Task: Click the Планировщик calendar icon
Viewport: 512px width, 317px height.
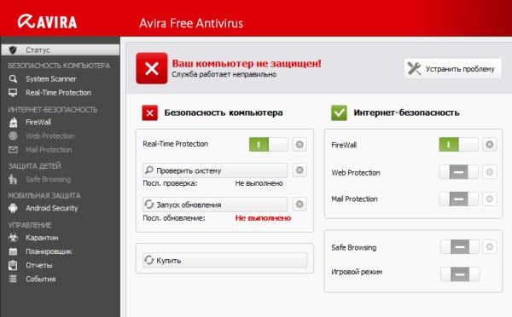Action: [13, 251]
